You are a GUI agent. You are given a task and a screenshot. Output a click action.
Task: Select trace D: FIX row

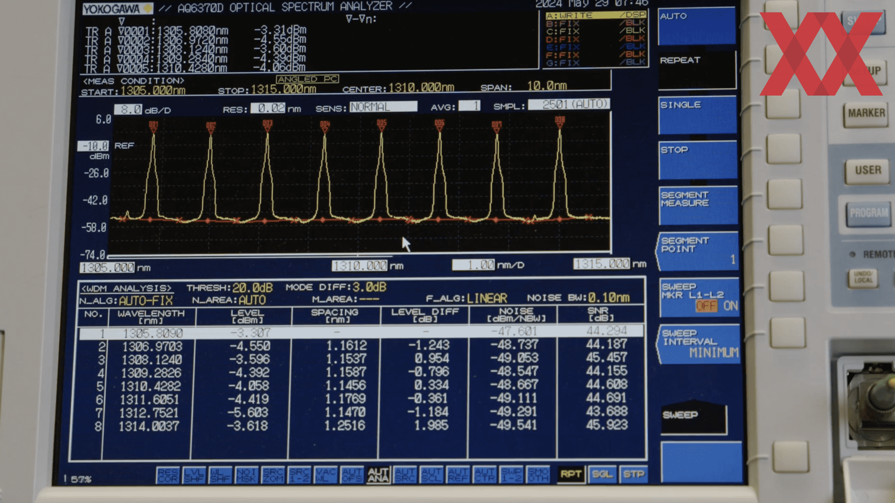click(x=596, y=39)
